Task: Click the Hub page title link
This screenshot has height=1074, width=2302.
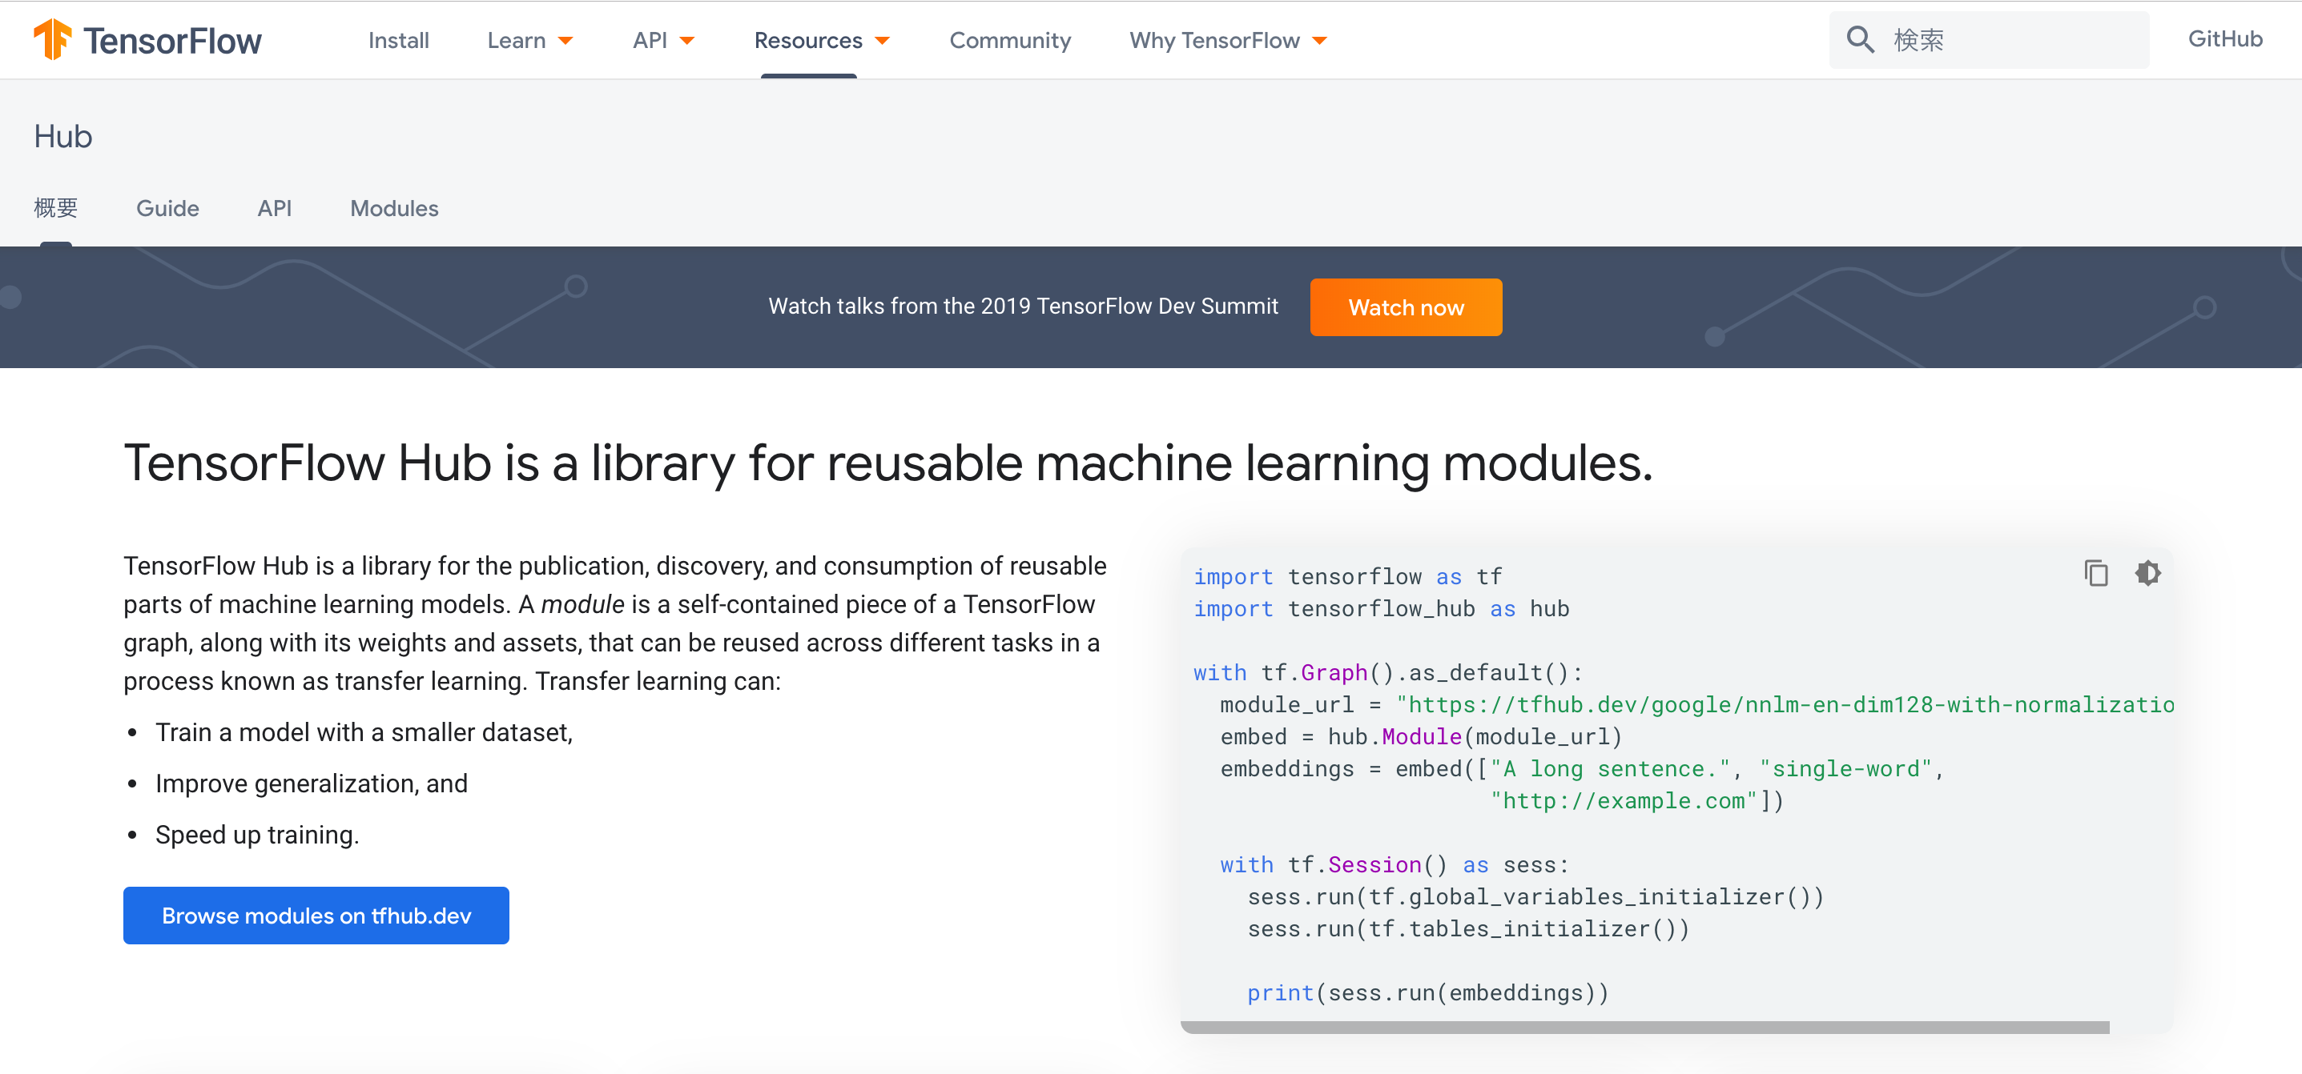Action: 62,137
